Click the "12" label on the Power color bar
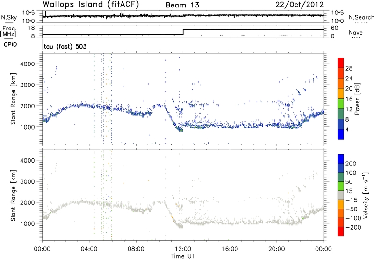The width and height of the screenshot is (374, 259). point(349,109)
